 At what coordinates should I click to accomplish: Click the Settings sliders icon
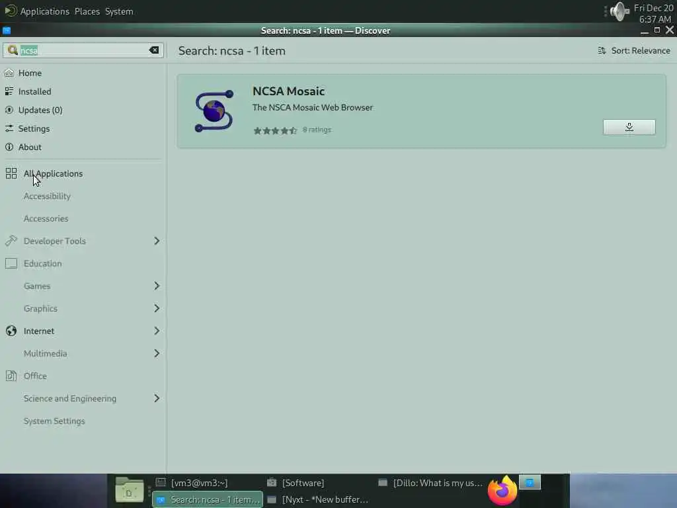(9, 128)
